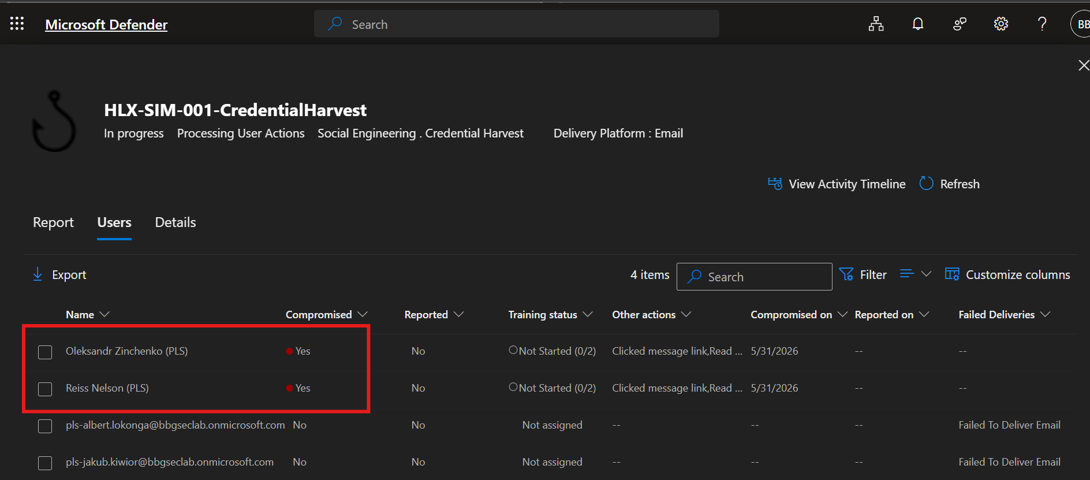Open the Details tab
Screen dimensions: 1090x480
176,222
